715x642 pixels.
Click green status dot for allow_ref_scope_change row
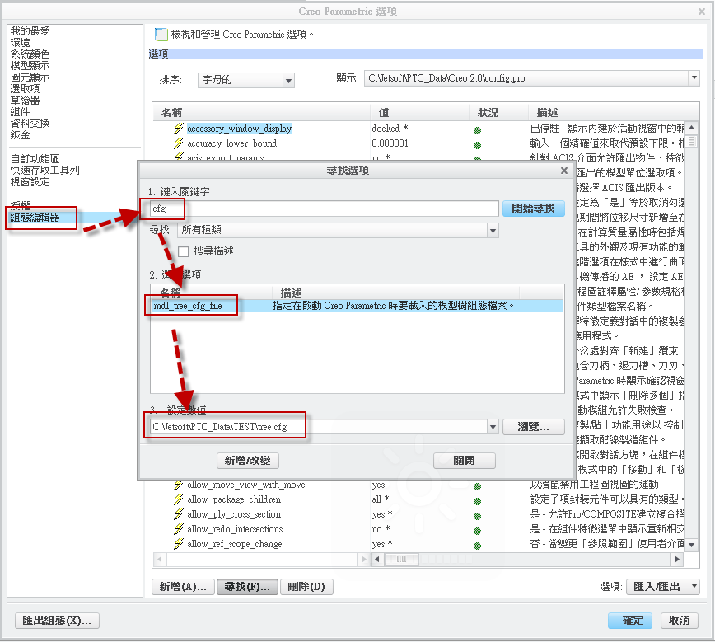[477, 546]
